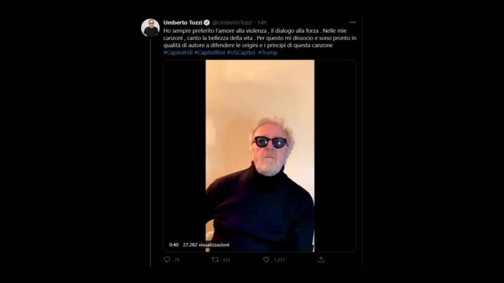Open the #USCapitol hashtag

coord(241,52)
